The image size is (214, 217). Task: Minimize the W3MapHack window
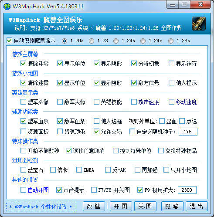[173, 5]
